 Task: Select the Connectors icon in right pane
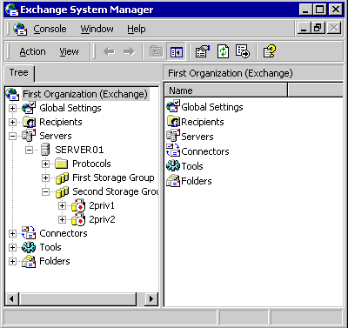[173, 151]
